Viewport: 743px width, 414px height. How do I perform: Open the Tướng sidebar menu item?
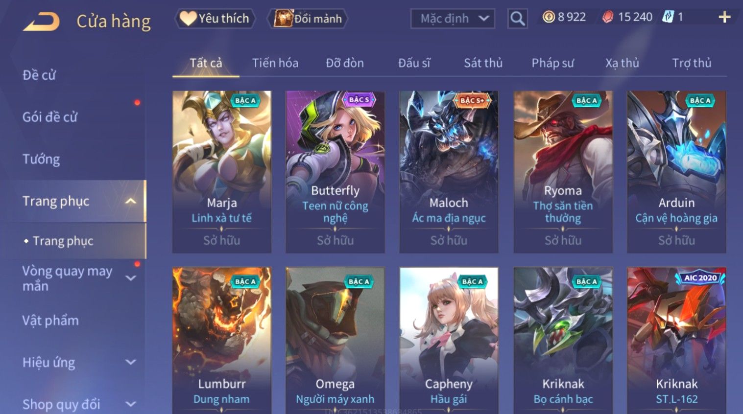click(41, 159)
